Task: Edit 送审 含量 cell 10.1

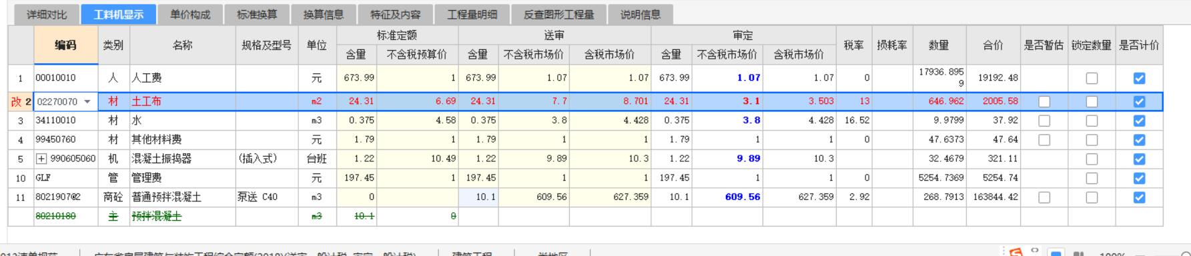Action: point(478,197)
